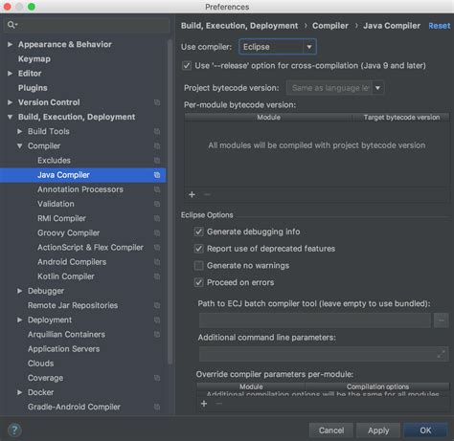Click the settings tree vertical scrollbar
This screenshot has height=441, width=454.
(x=170, y=201)
